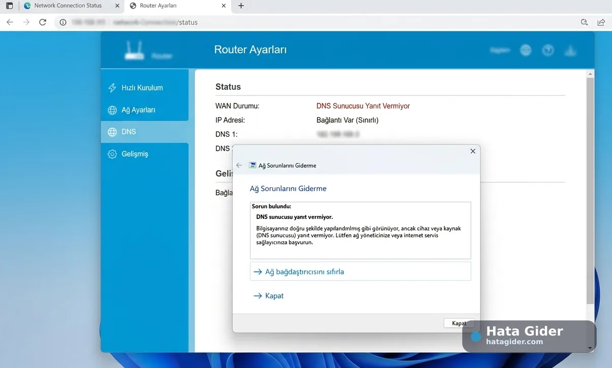Reload the page with refresh icon

[x=43, y=22]
